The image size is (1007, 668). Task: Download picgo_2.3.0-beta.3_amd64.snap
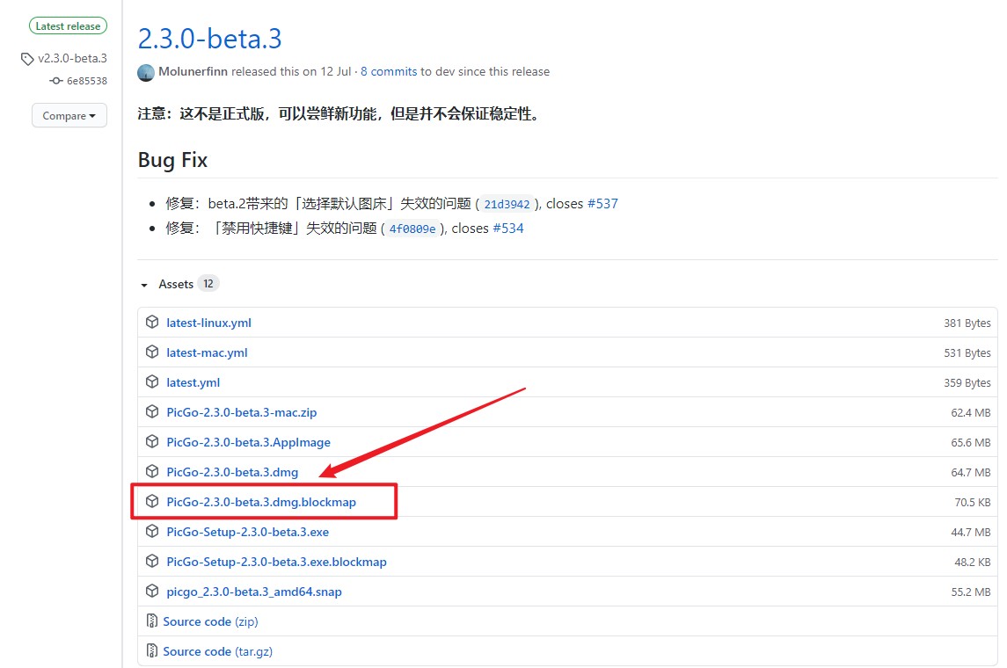click(x=253, y=592)
